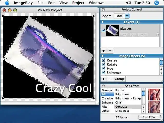Image resolution: width=164 pixels, height=123 pixels.
Task: Select the glasses layer thumbnail
Action: tap(112, 30)
